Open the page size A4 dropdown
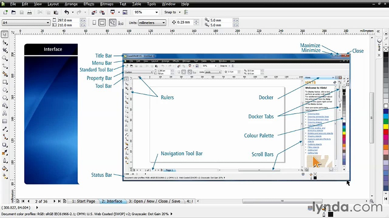Screen dimensions: 389x218 tap(48, 23)
